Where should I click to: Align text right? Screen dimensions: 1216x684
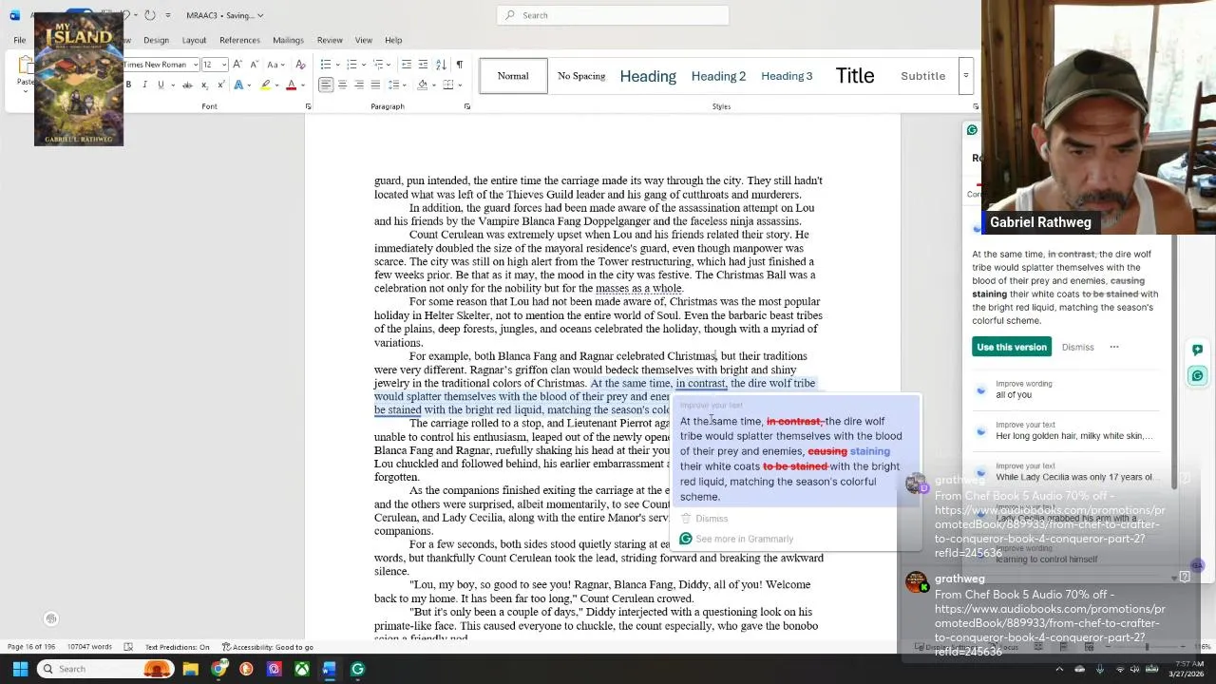(x=358, y=85)
